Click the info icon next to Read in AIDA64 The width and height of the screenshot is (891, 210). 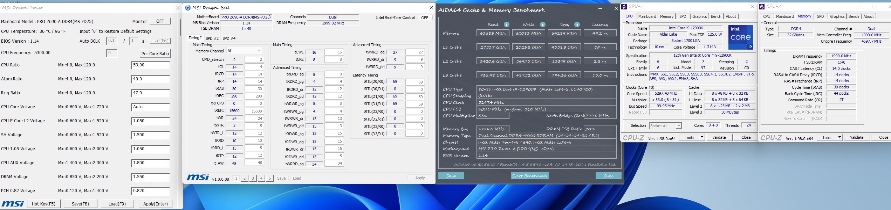(507, 24)
